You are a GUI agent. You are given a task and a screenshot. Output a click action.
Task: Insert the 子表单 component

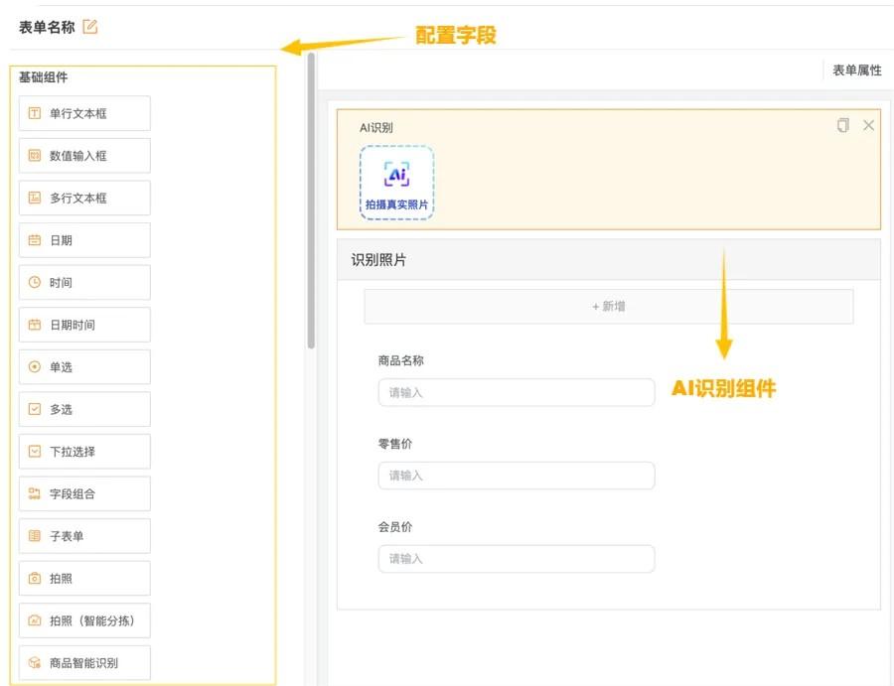[84, 536]
